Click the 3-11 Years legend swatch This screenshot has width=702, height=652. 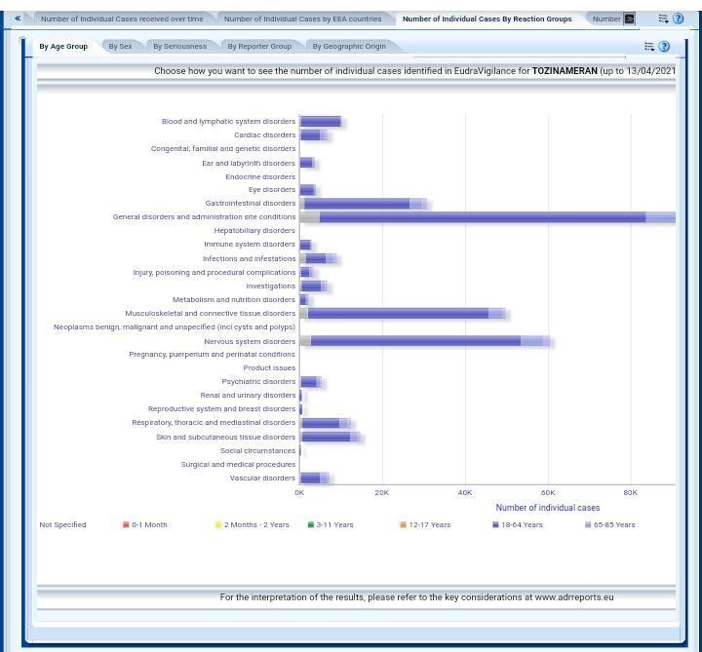point(311,525)
